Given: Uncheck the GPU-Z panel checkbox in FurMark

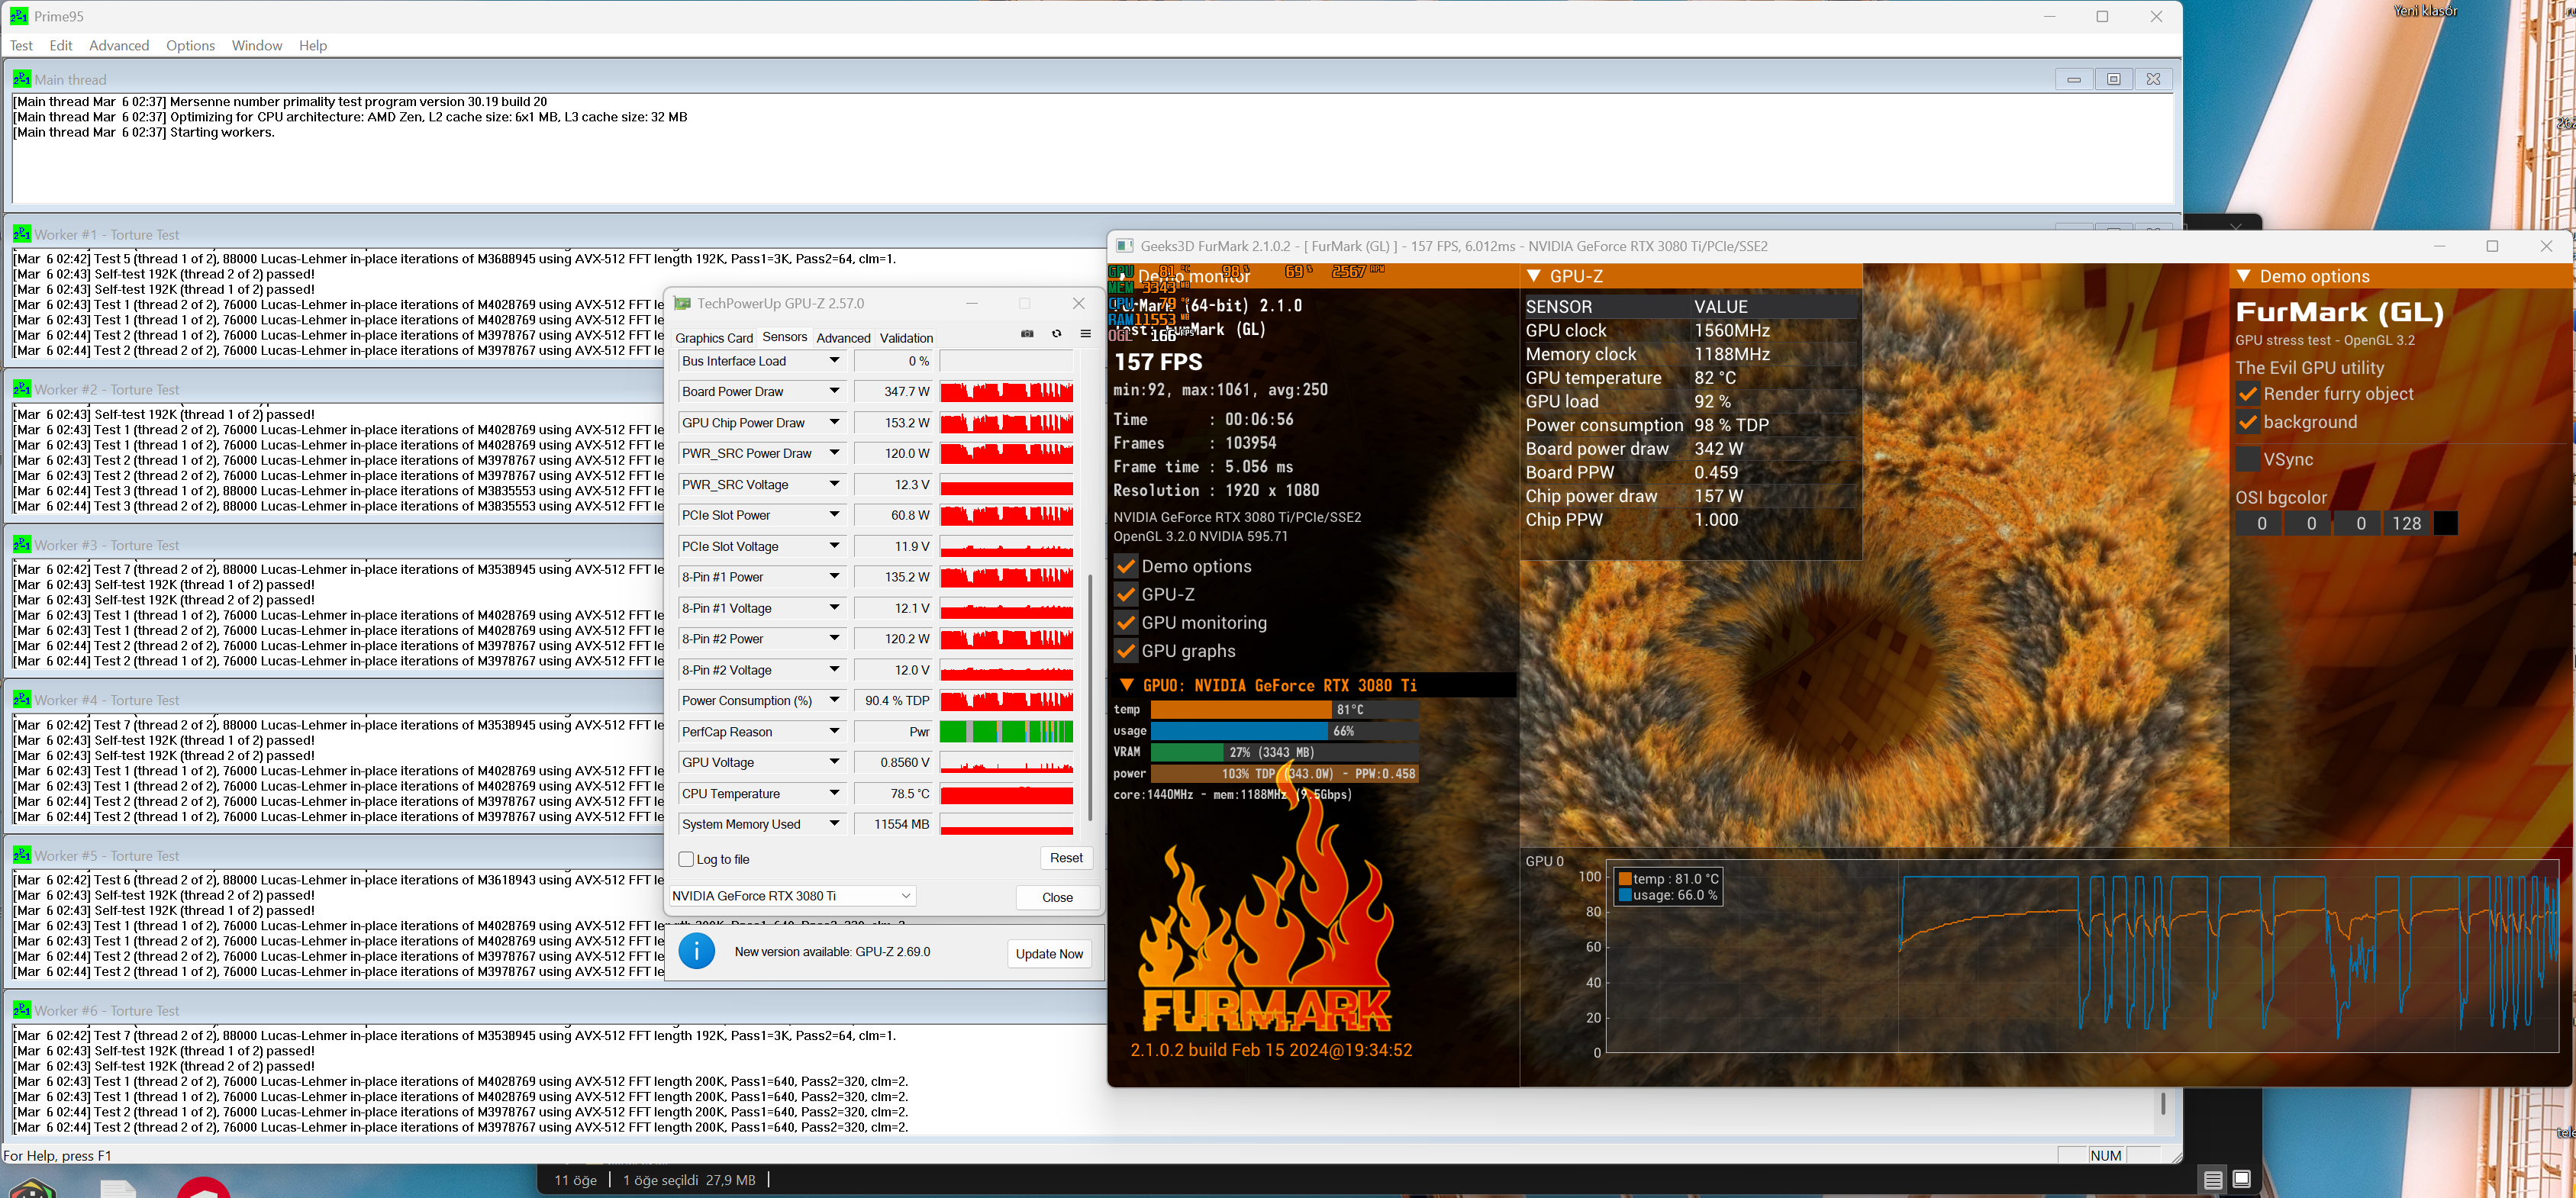Looking at the screenshot, I should point(1126,594).
